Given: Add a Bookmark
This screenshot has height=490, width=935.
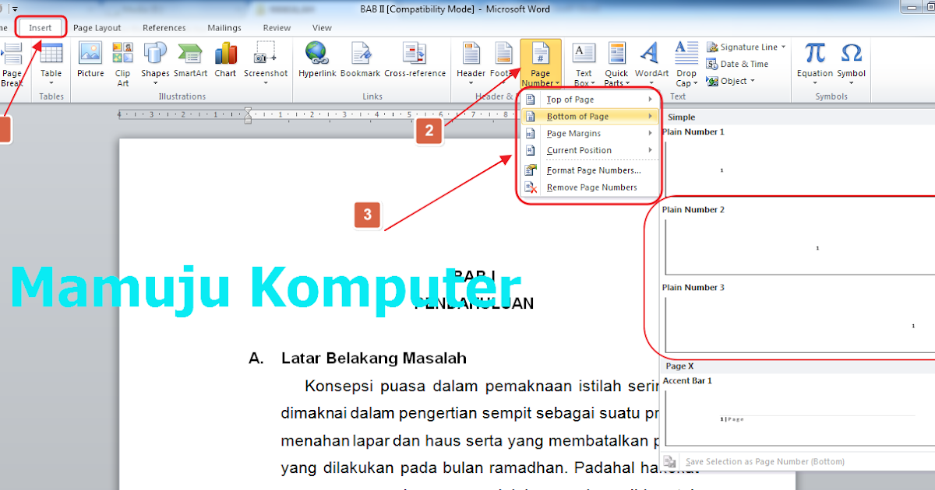Looking at the screenshot, I should (x=360, y=61).
